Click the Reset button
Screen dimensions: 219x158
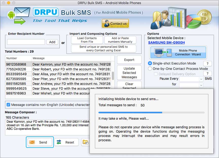[x=66, y=142]
